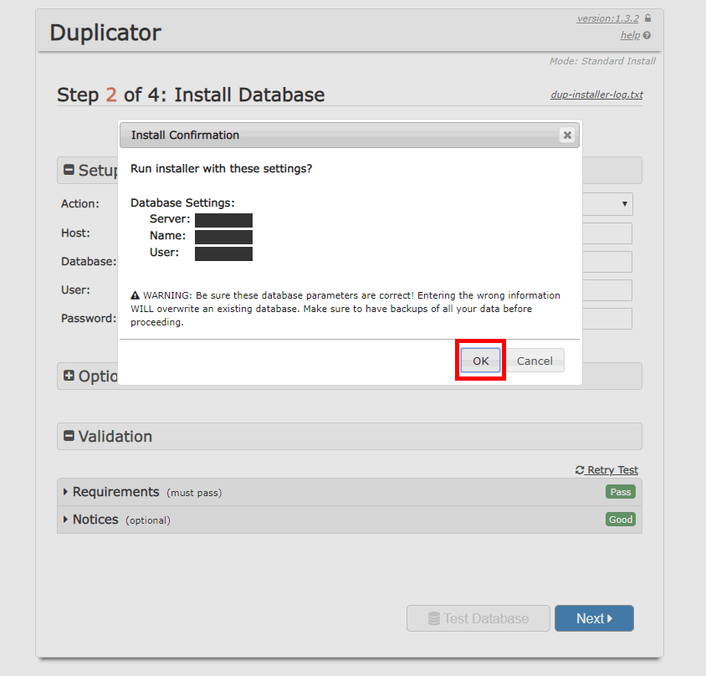The width and height of the screenshot is (706, 676).
Task: Open the version:1.3.2 link
Action: pos(609,18)
